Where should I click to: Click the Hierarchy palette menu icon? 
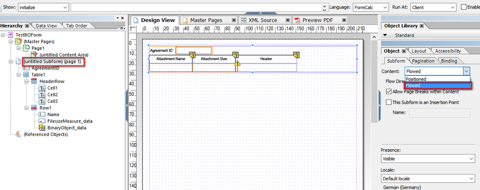pyautogui.click(x=122, y=28)
